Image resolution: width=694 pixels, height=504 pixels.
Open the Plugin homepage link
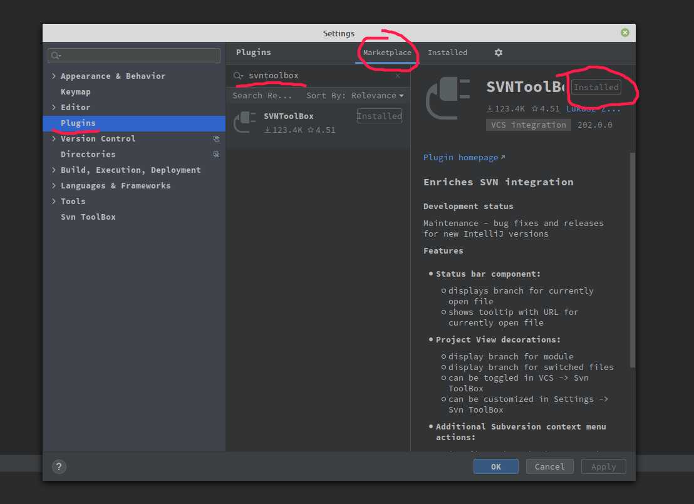464,158
